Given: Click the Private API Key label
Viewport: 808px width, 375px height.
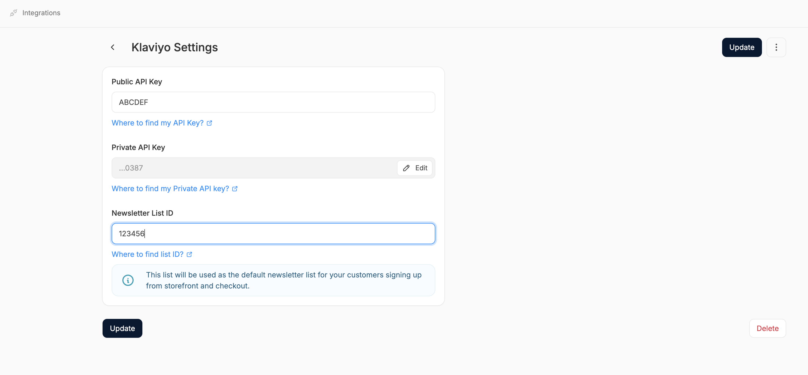Looking at the screenshot, I should tap(138, 147).
